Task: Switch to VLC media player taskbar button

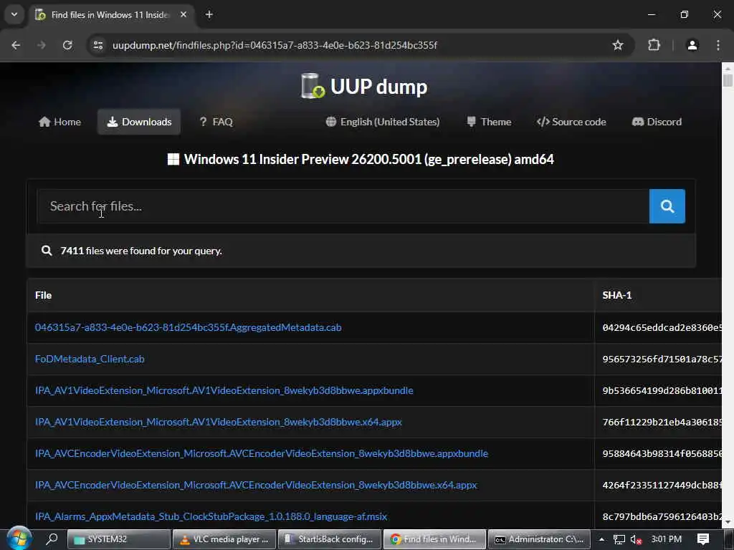Action: [x=224, y=539]
